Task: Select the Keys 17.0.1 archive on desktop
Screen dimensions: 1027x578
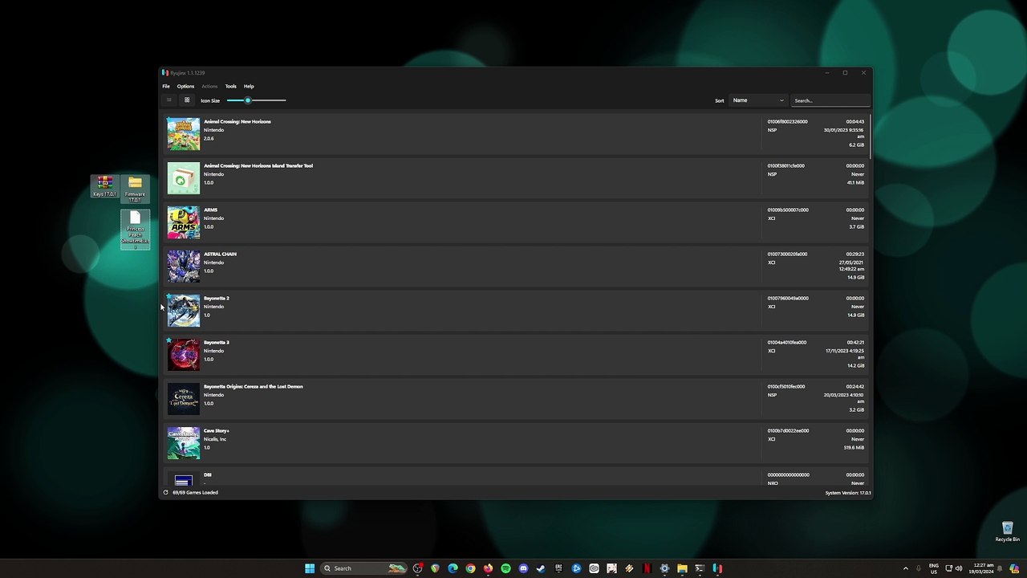Action: (x=104, y=186)
